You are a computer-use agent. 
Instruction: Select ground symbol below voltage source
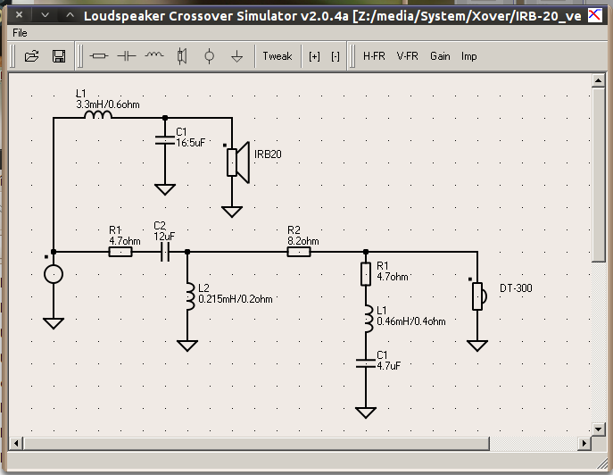point(54,323)
